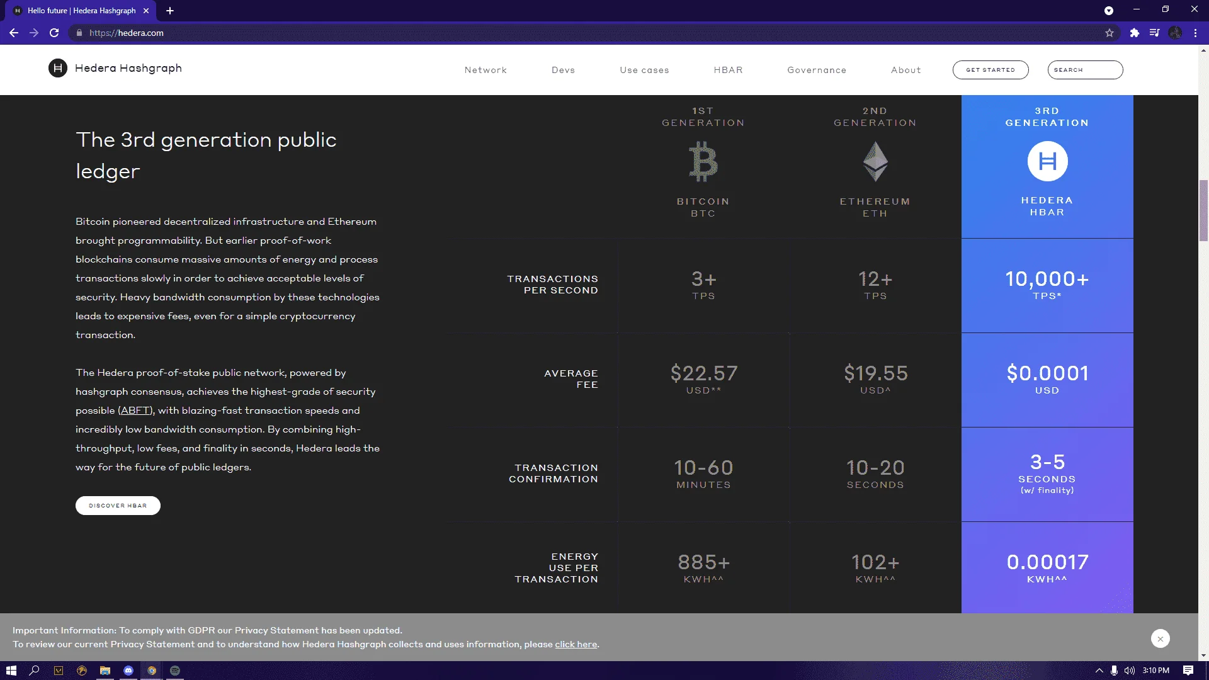Click the Transaction Confirmation row label

[553, 473]
